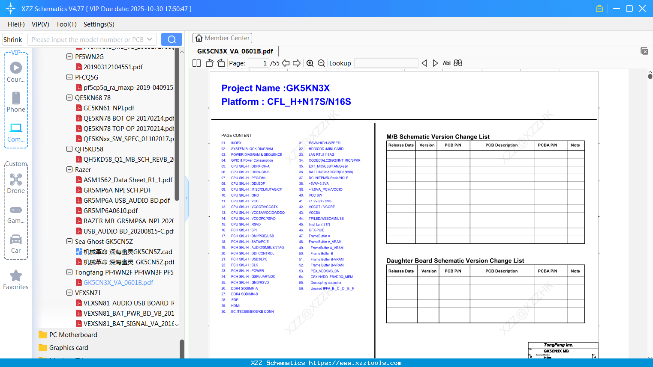Collapse the Sea Ghost GK5CN5Z folder
653x367 pixels.
pos(69,241)
